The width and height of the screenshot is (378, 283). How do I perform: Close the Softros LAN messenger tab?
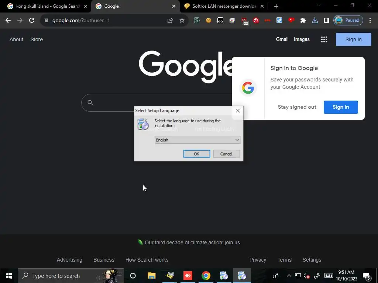[x=262, y=7]
